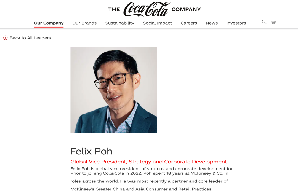Follow the Back to All Leaders link
Viewport: 298px width, 196px height.
click(30, 38)
